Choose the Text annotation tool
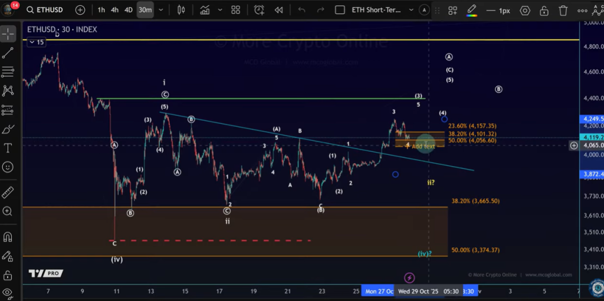This screenshot has height=301, width=604. (8, 148)
